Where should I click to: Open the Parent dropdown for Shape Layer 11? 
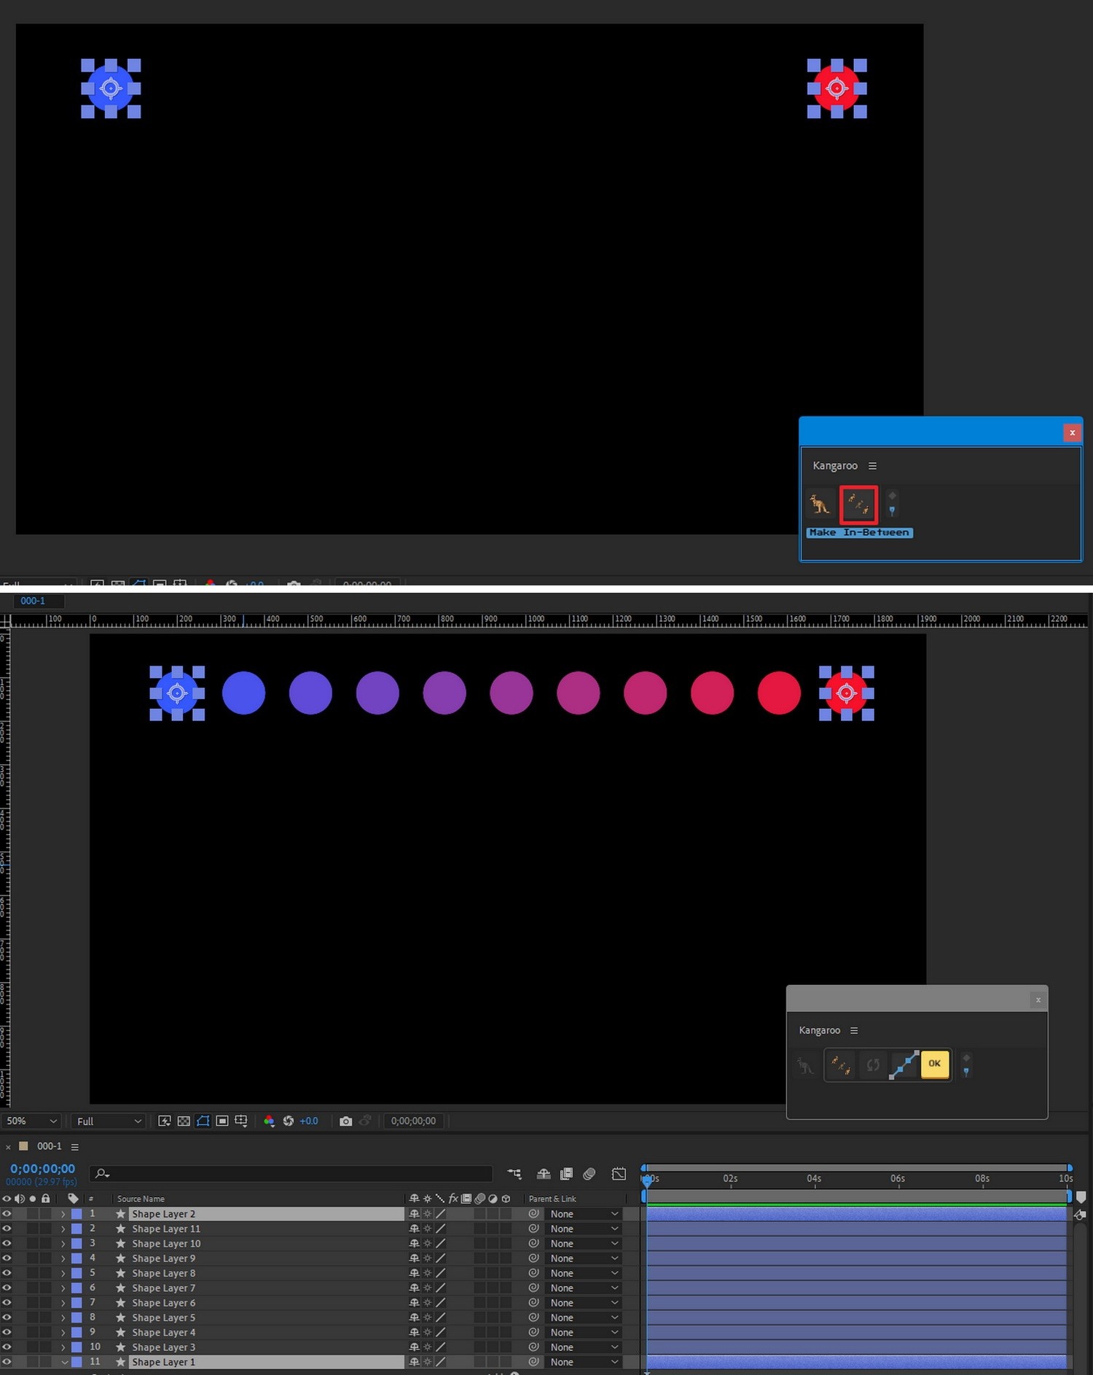pos(584,1229)
